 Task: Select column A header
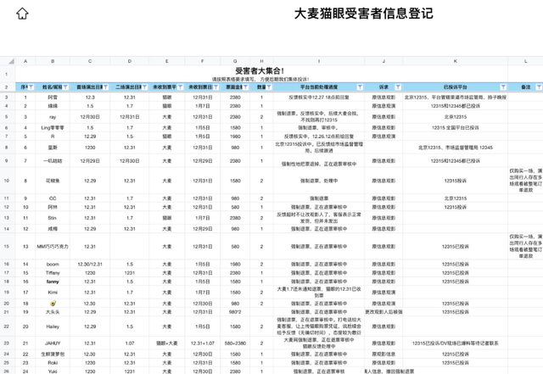click(25, 61)
